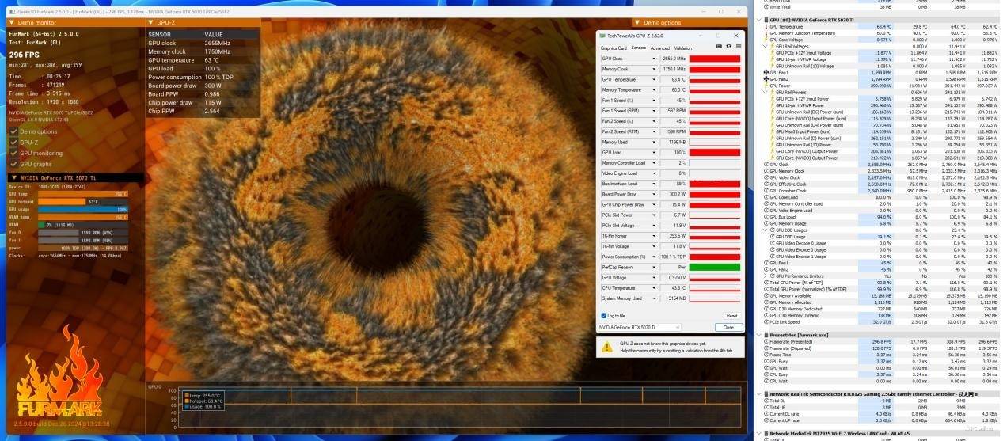1003x441 pixels.
Task: Collapse the Demo monitor panel
Action: (x=12, y=23)
